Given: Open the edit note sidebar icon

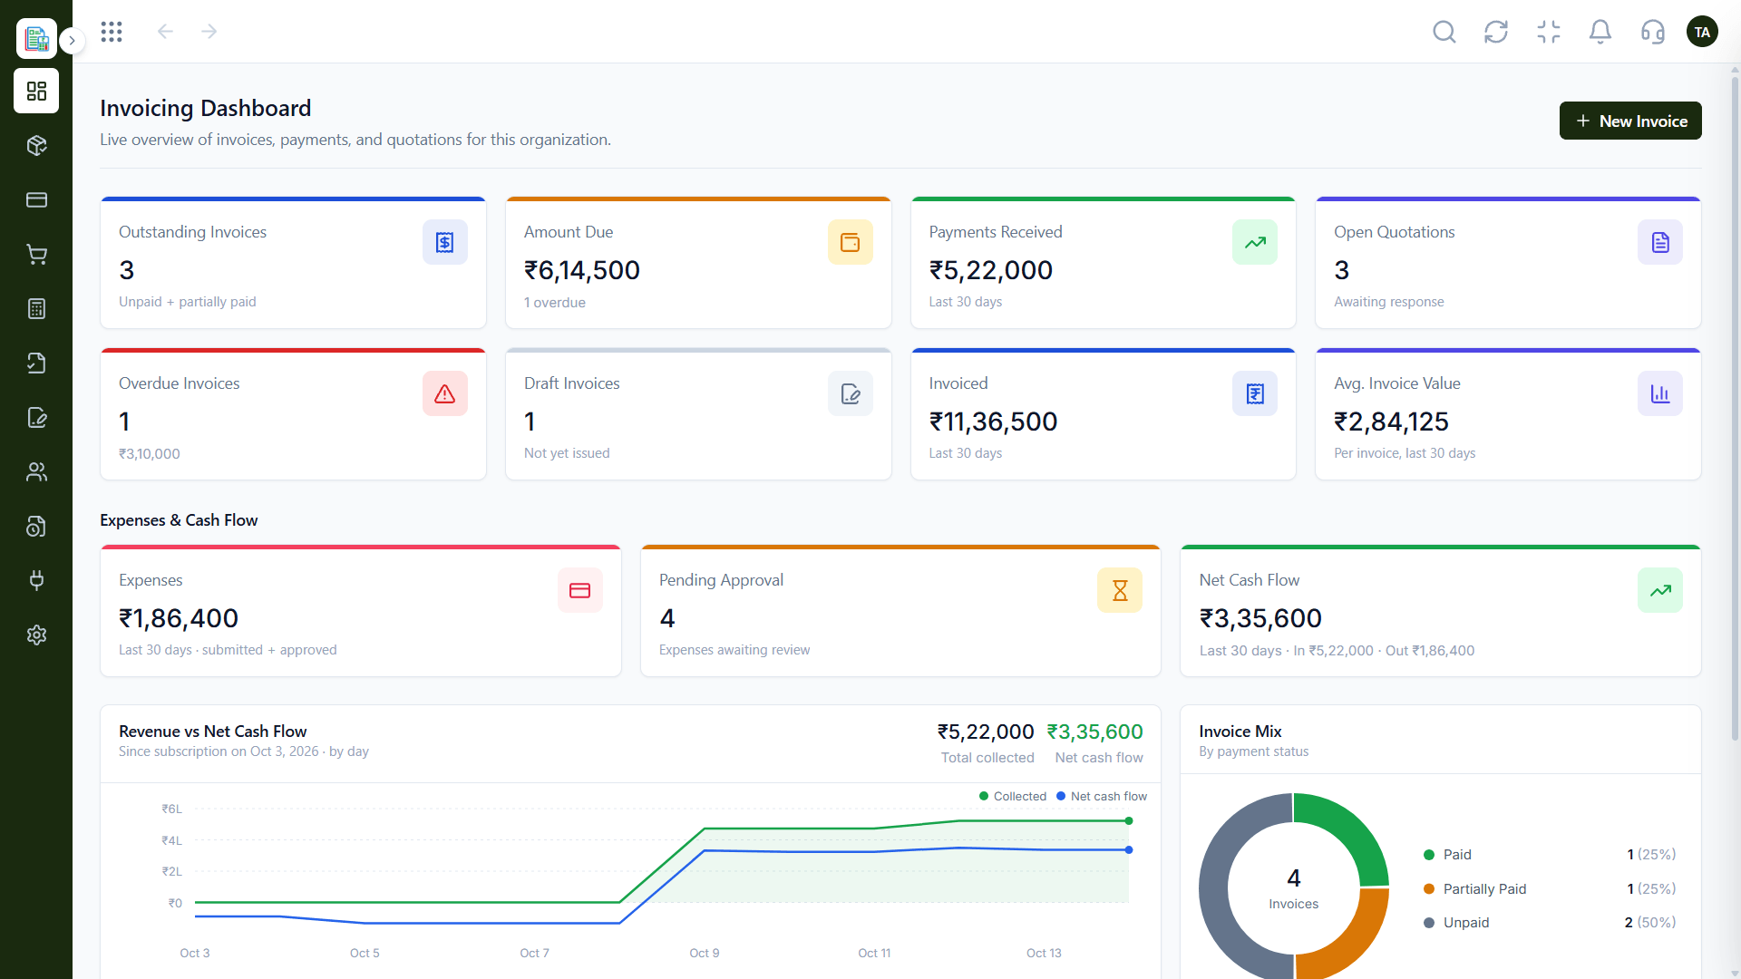Looking at the screenshot, I should point(36,417).
